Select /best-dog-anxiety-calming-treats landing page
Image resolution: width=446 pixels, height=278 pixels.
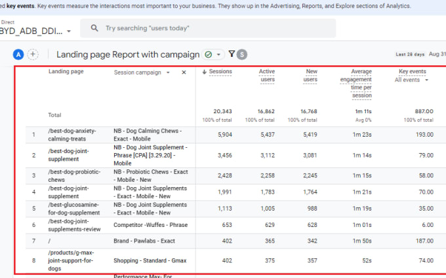(72, 135)
